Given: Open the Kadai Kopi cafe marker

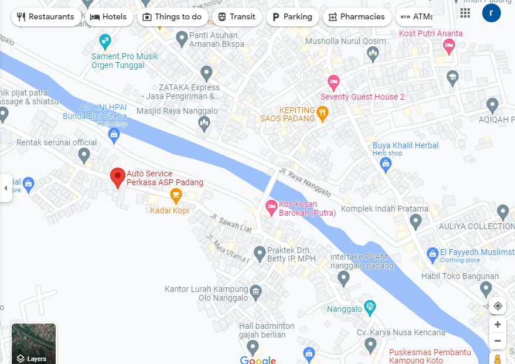Looking at the screenshot, I should 176,196.
